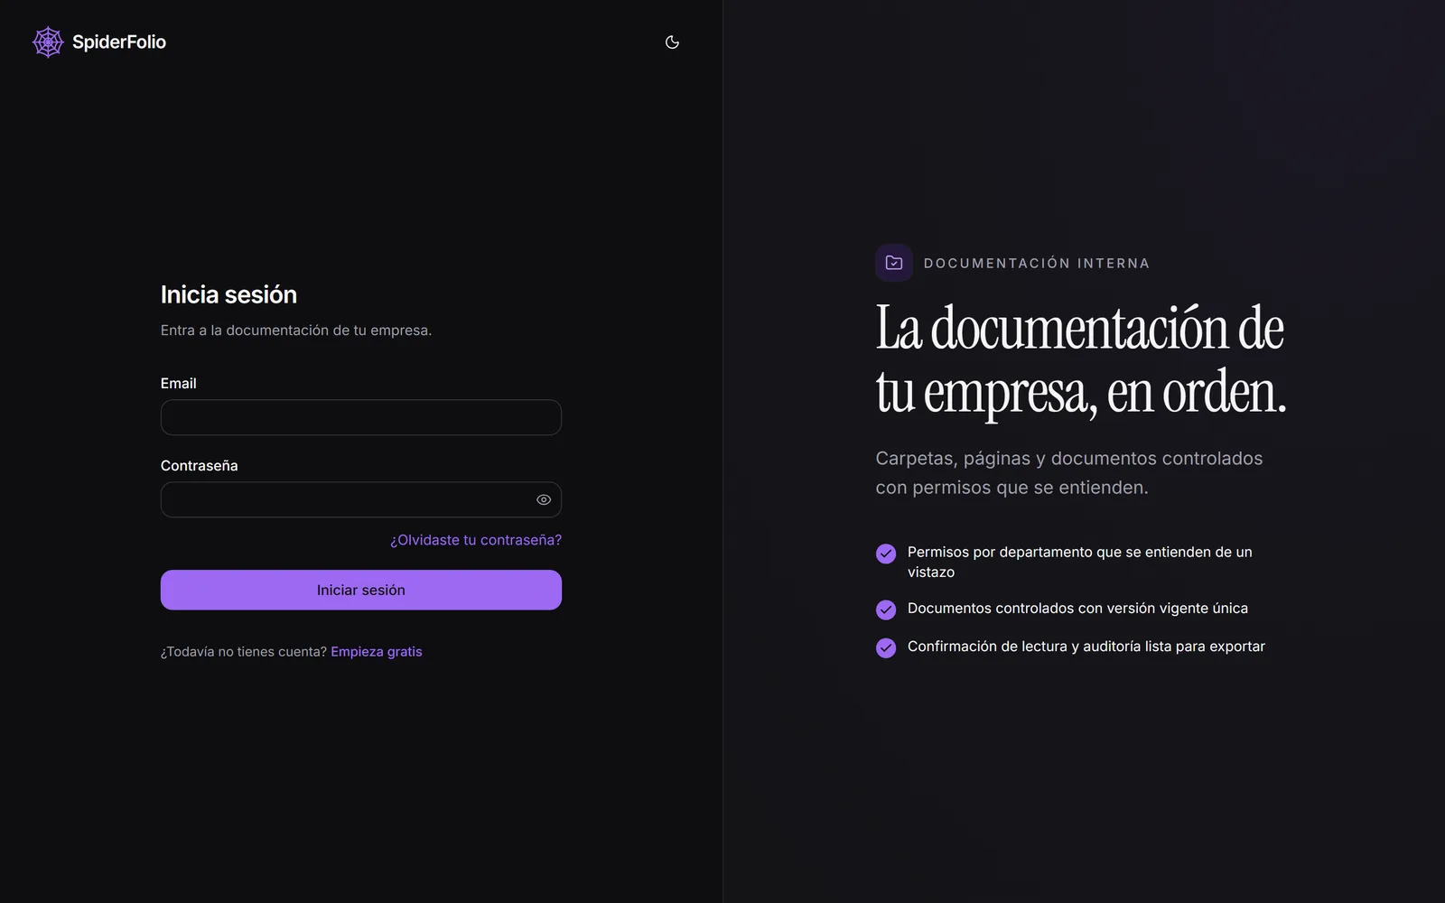Click the Email field label
1445x903 pixels.
179,384
